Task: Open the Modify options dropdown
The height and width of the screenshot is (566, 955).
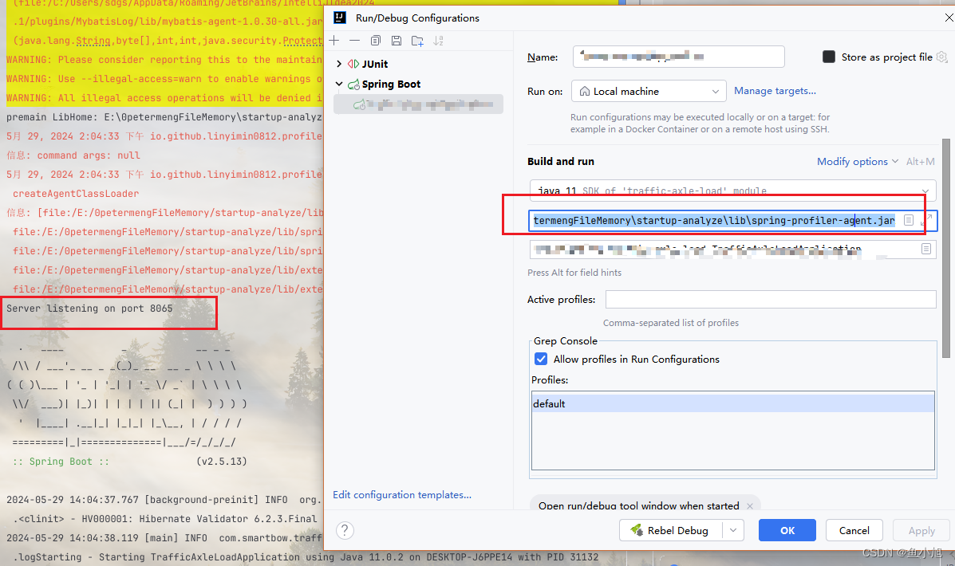Action: click(858, 161)
